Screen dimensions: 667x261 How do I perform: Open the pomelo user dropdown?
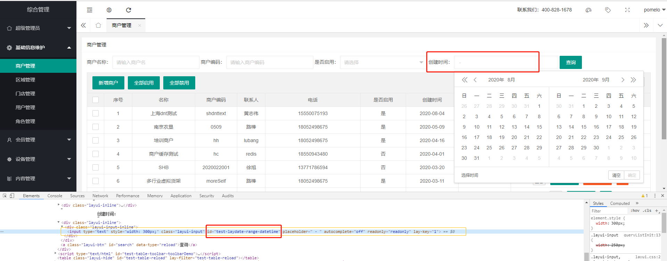(x=654, y=10)
